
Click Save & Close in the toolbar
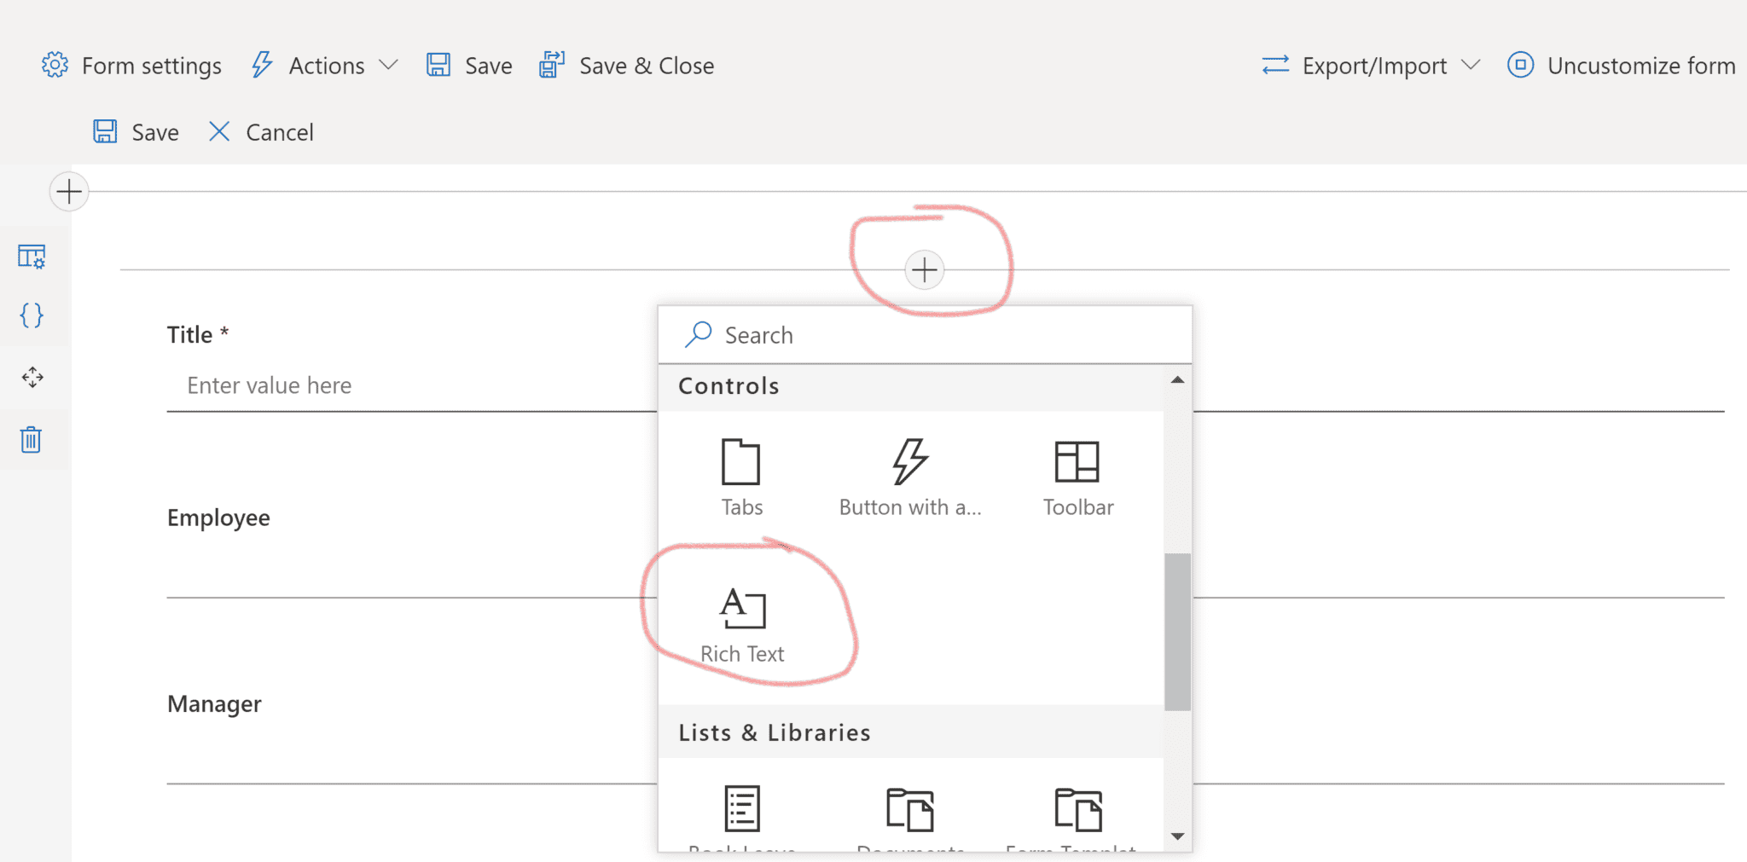[627, 65]
